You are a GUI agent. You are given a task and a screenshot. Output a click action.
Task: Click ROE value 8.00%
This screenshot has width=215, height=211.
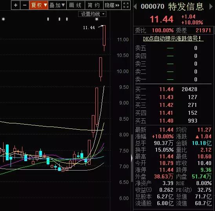(204, 183)
